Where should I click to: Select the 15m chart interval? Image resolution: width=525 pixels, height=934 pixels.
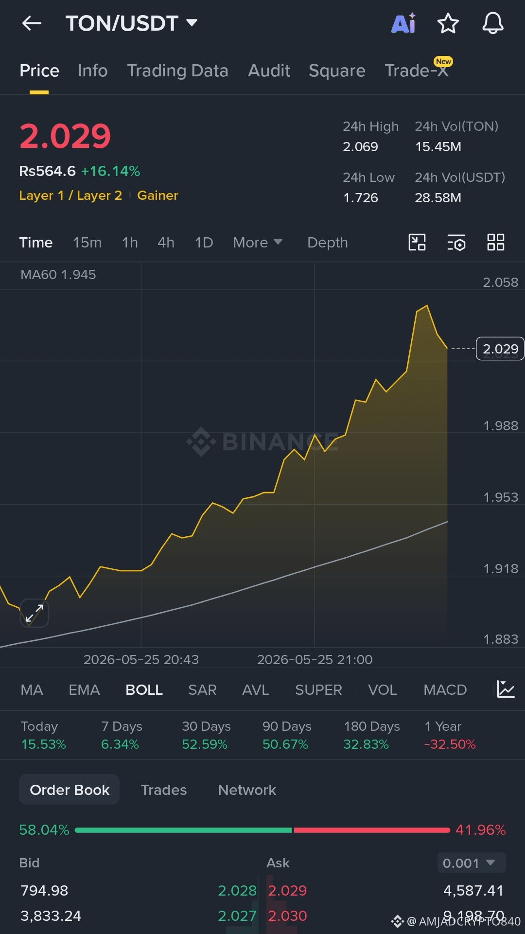87,242
